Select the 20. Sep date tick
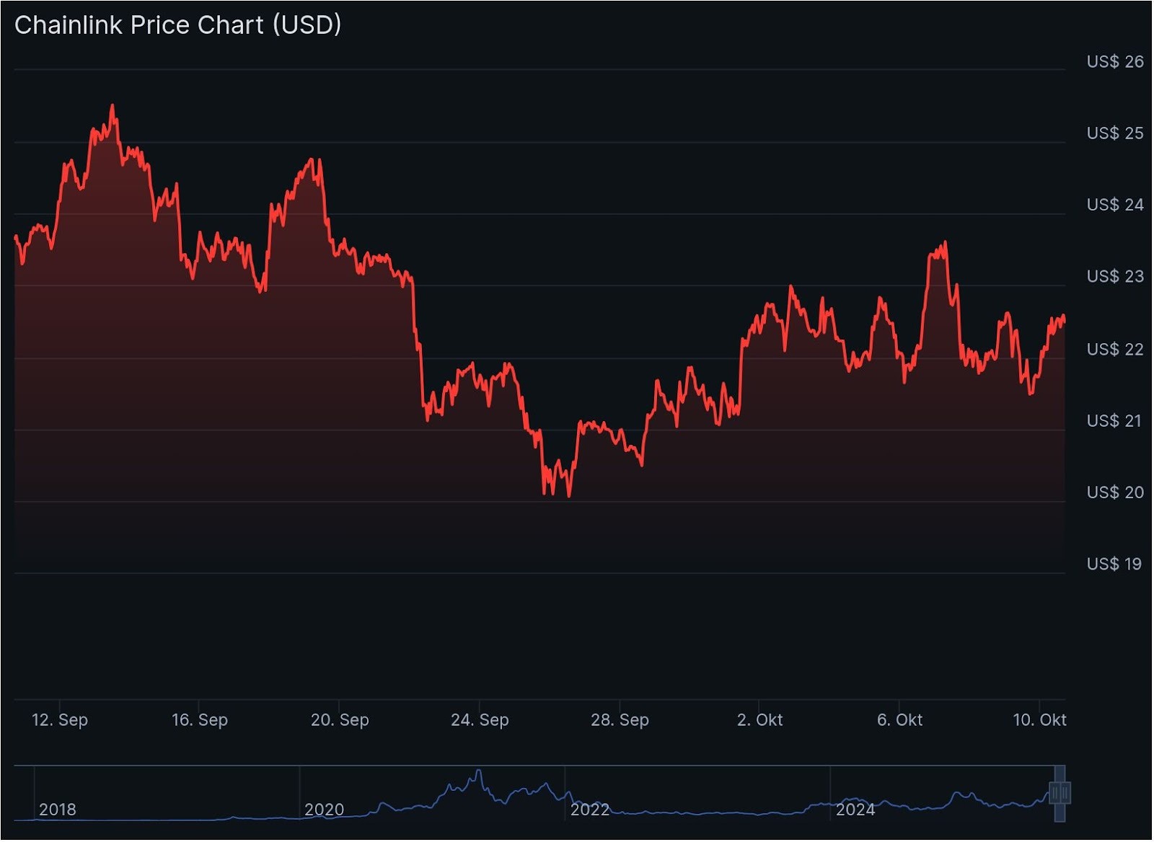Image resolution: width=1154 pixels, height=842 pixels. 340,720
